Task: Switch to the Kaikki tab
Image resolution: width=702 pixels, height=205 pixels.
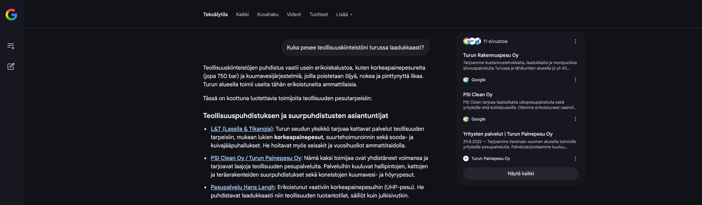Action: tap(242, 15)
